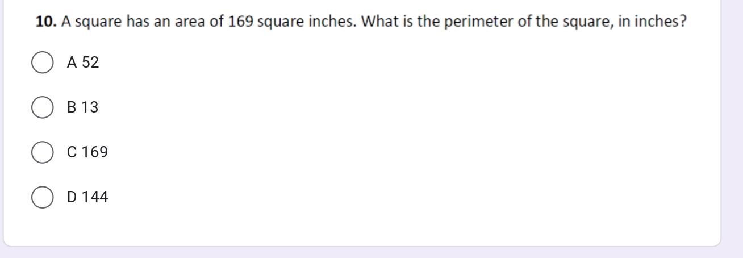
Task: Click the letter 'B' of the second option
Action: 72,107
